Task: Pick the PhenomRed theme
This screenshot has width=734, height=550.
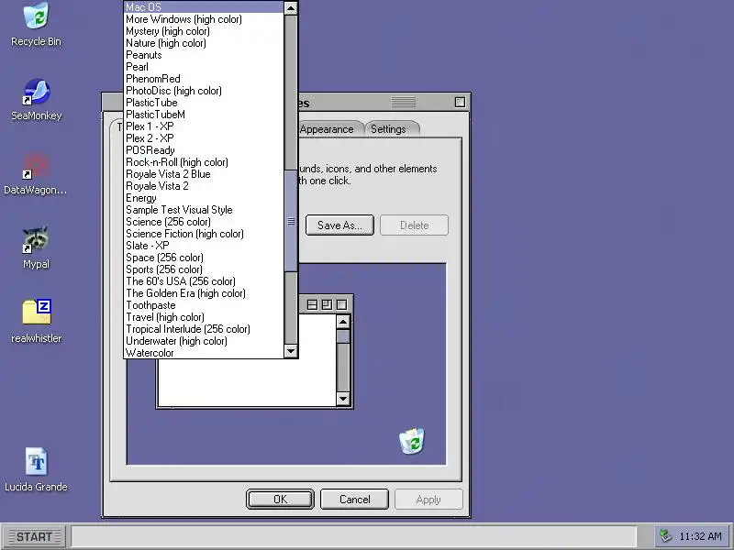Action: click(x=204, y=79)
